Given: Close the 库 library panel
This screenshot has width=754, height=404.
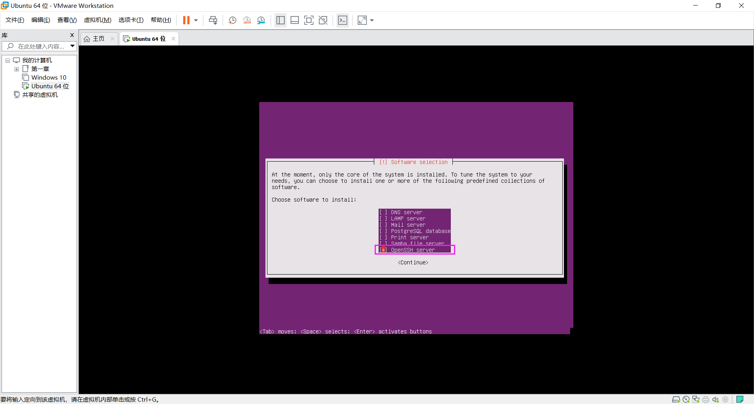Looking at the screenshot, I should click(x=72, y=35).
